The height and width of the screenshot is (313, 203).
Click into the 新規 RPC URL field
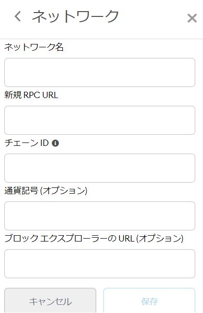pos(100,120)
